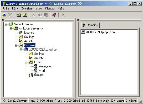
Task: Click the paste clipboard toolbar icon
Action: [x=46, y=15]
